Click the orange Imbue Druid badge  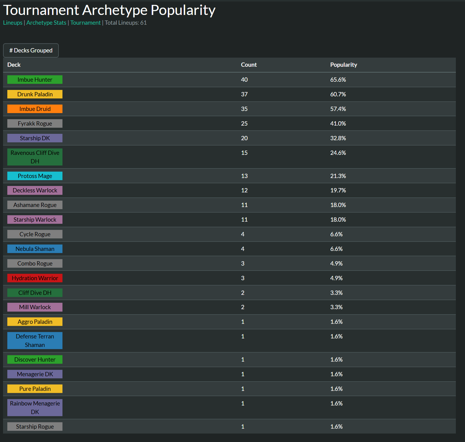[35, 109]
